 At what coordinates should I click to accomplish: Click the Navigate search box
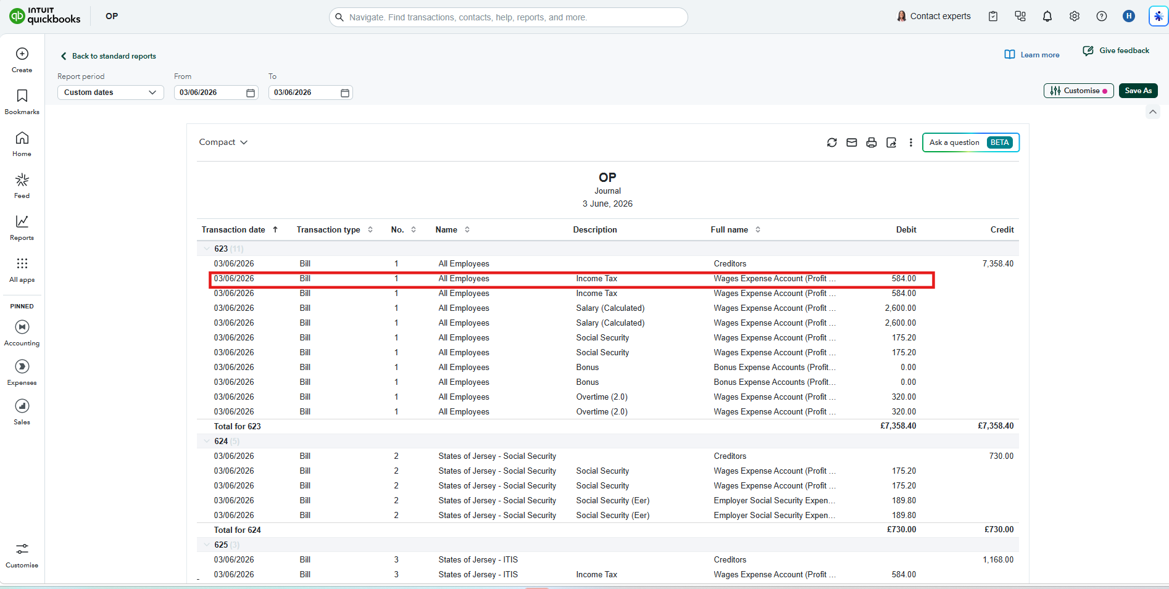point(509,17)
